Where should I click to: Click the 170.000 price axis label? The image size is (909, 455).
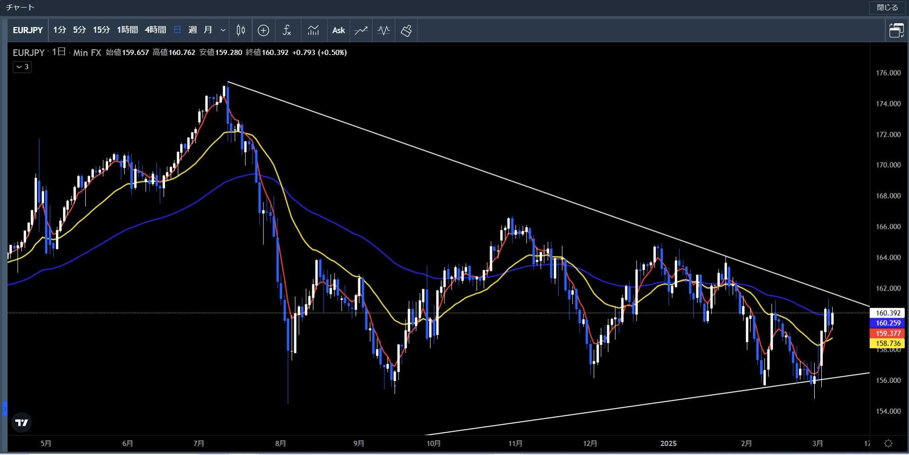888,165
